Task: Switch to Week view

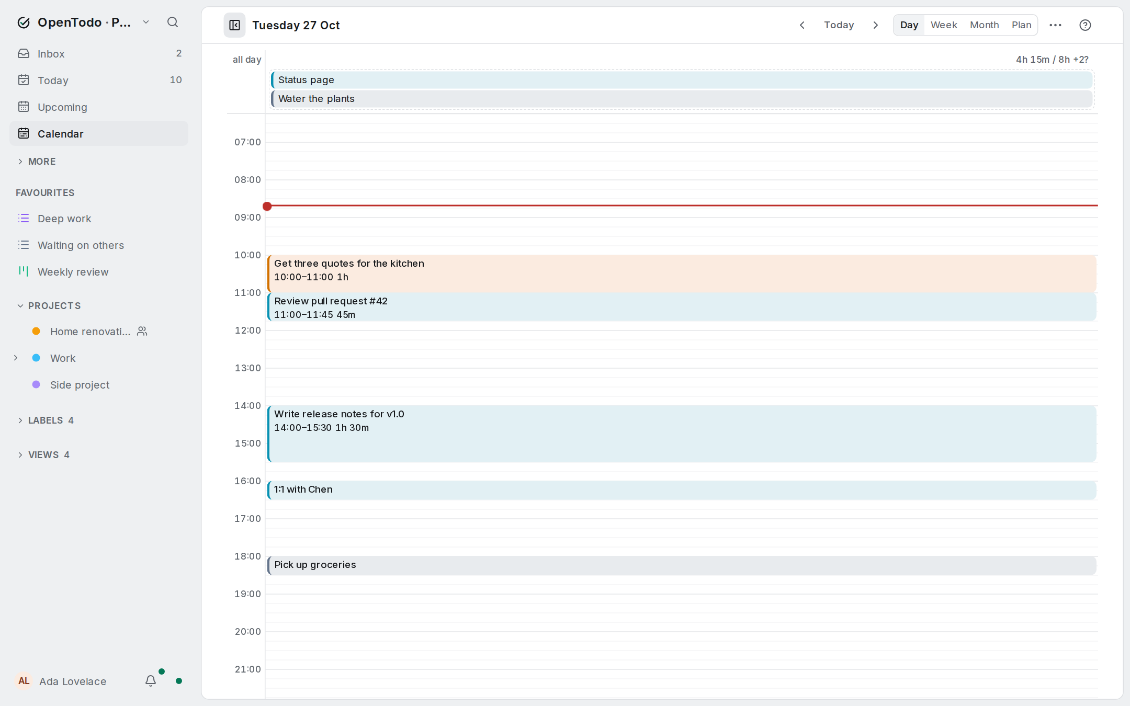Action: click(944, 25)
